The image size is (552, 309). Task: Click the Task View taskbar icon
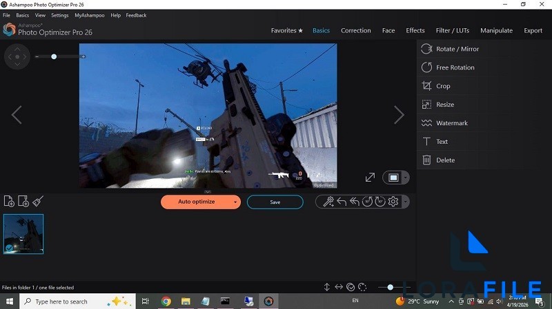[145, 301]
